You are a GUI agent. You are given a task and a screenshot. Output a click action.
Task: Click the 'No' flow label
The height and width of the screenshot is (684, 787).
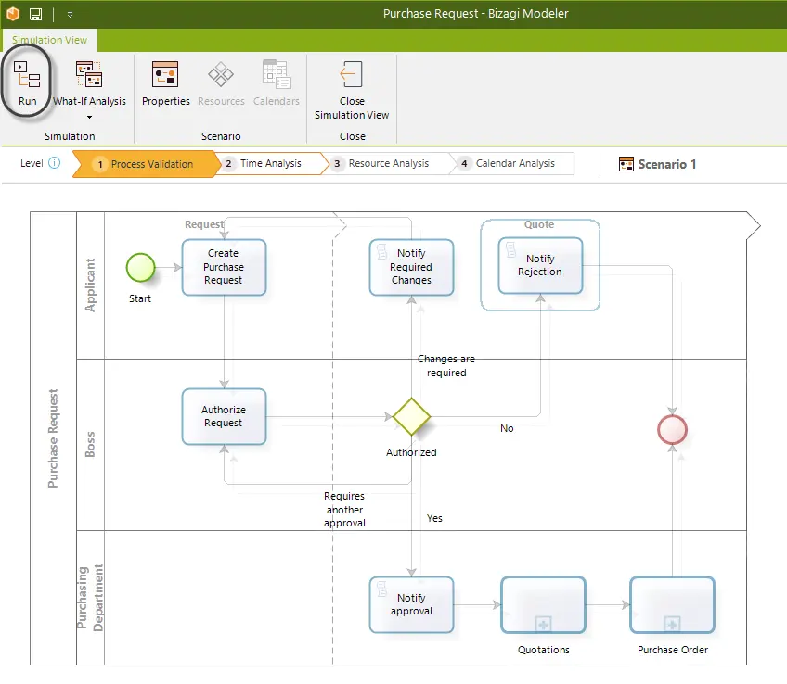click(x=507, y=428)
